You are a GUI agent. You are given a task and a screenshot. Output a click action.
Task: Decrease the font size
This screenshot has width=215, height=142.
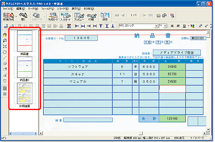(206, 26)
